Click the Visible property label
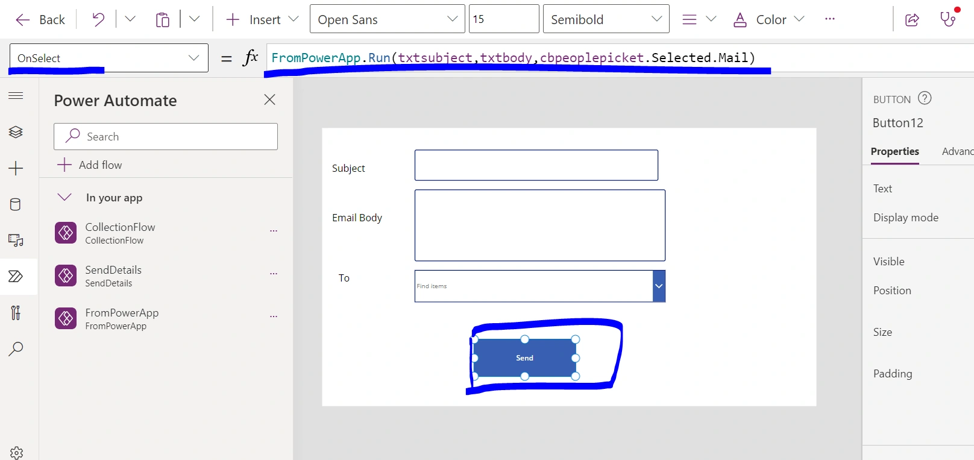 pyautogui.click(x=888, y=262)
